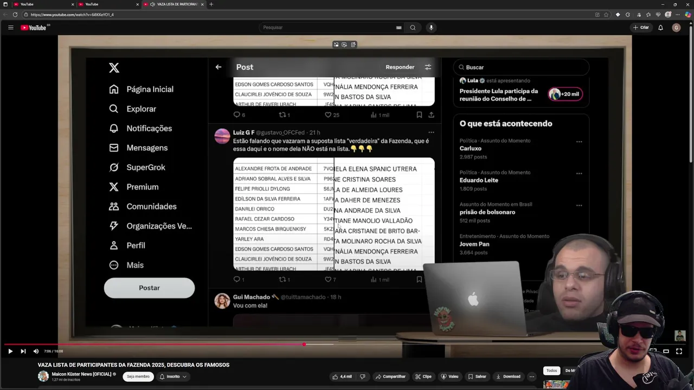The image size is (694, 390).
Task: Click the 7:06 / 16:08 time display
Action: (x=54, y=351)
